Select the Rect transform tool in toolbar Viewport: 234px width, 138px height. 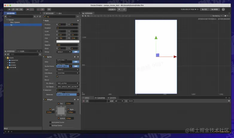(x=21, y=9)
